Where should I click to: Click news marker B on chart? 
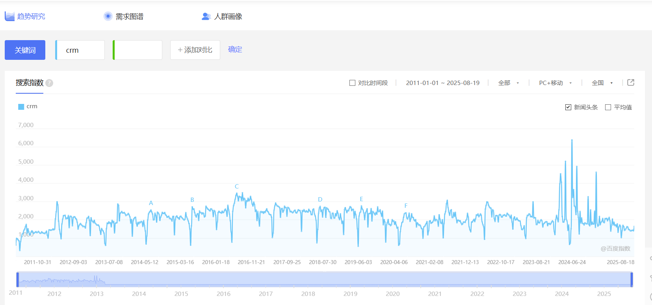[x=192, y=200]
